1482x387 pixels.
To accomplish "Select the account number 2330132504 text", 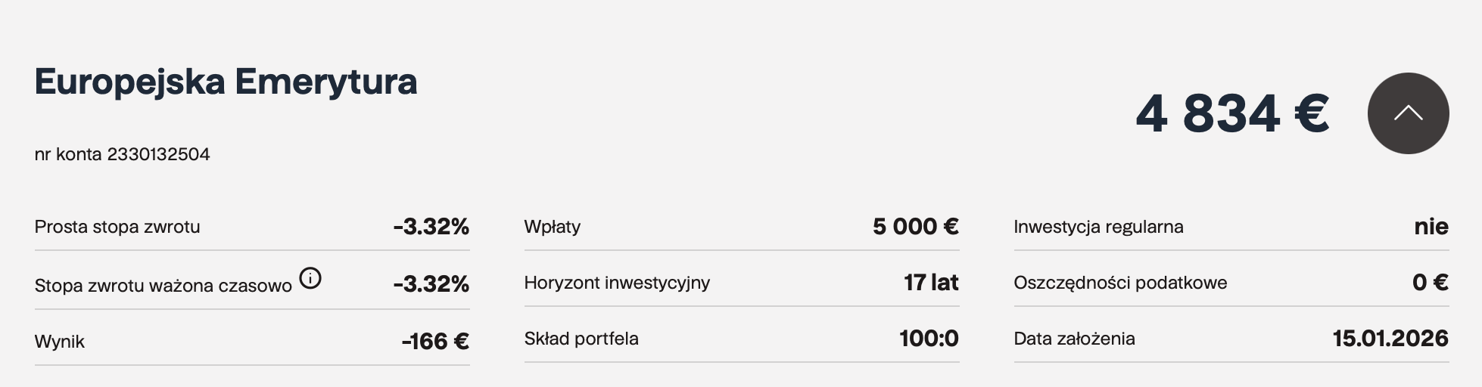I will [158, 154].
